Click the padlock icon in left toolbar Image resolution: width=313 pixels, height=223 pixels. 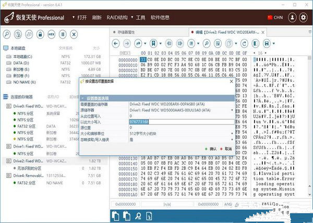tap(40, 34)
